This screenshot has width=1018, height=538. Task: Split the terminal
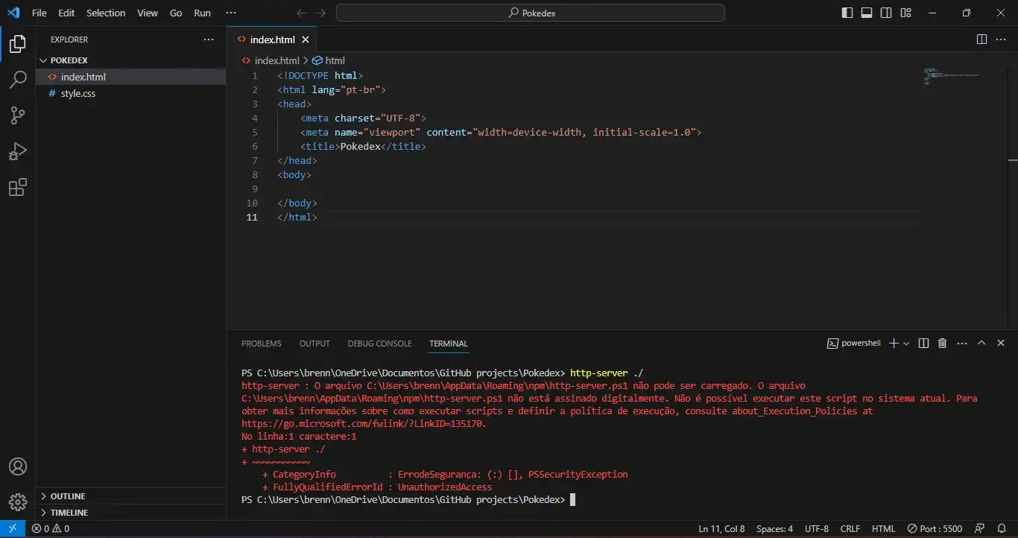pos(923,344)
